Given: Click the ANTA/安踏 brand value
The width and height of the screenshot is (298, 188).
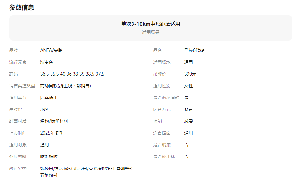Looking at the screenshot, I should point(51,50).
